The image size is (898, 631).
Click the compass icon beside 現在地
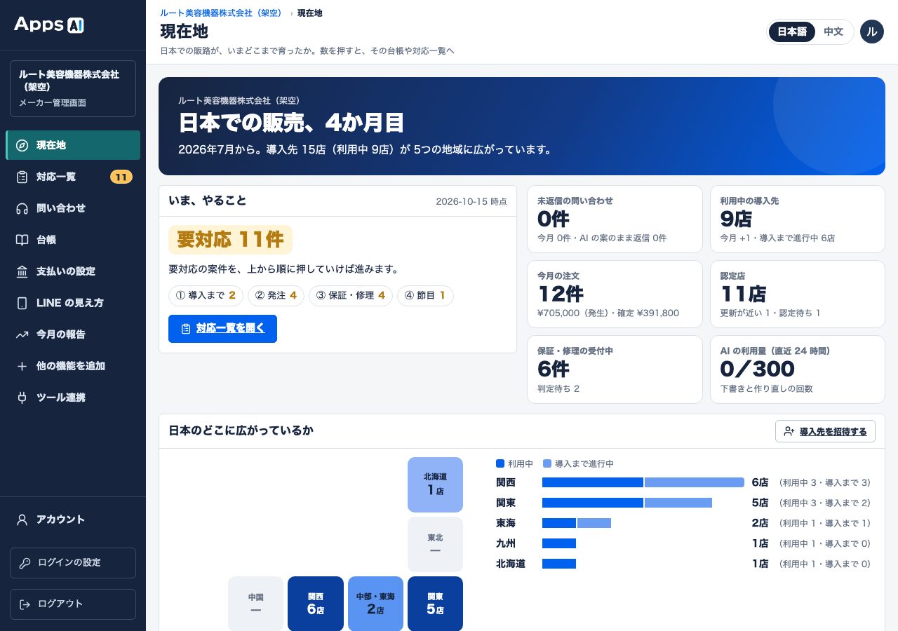coord(22,145)
